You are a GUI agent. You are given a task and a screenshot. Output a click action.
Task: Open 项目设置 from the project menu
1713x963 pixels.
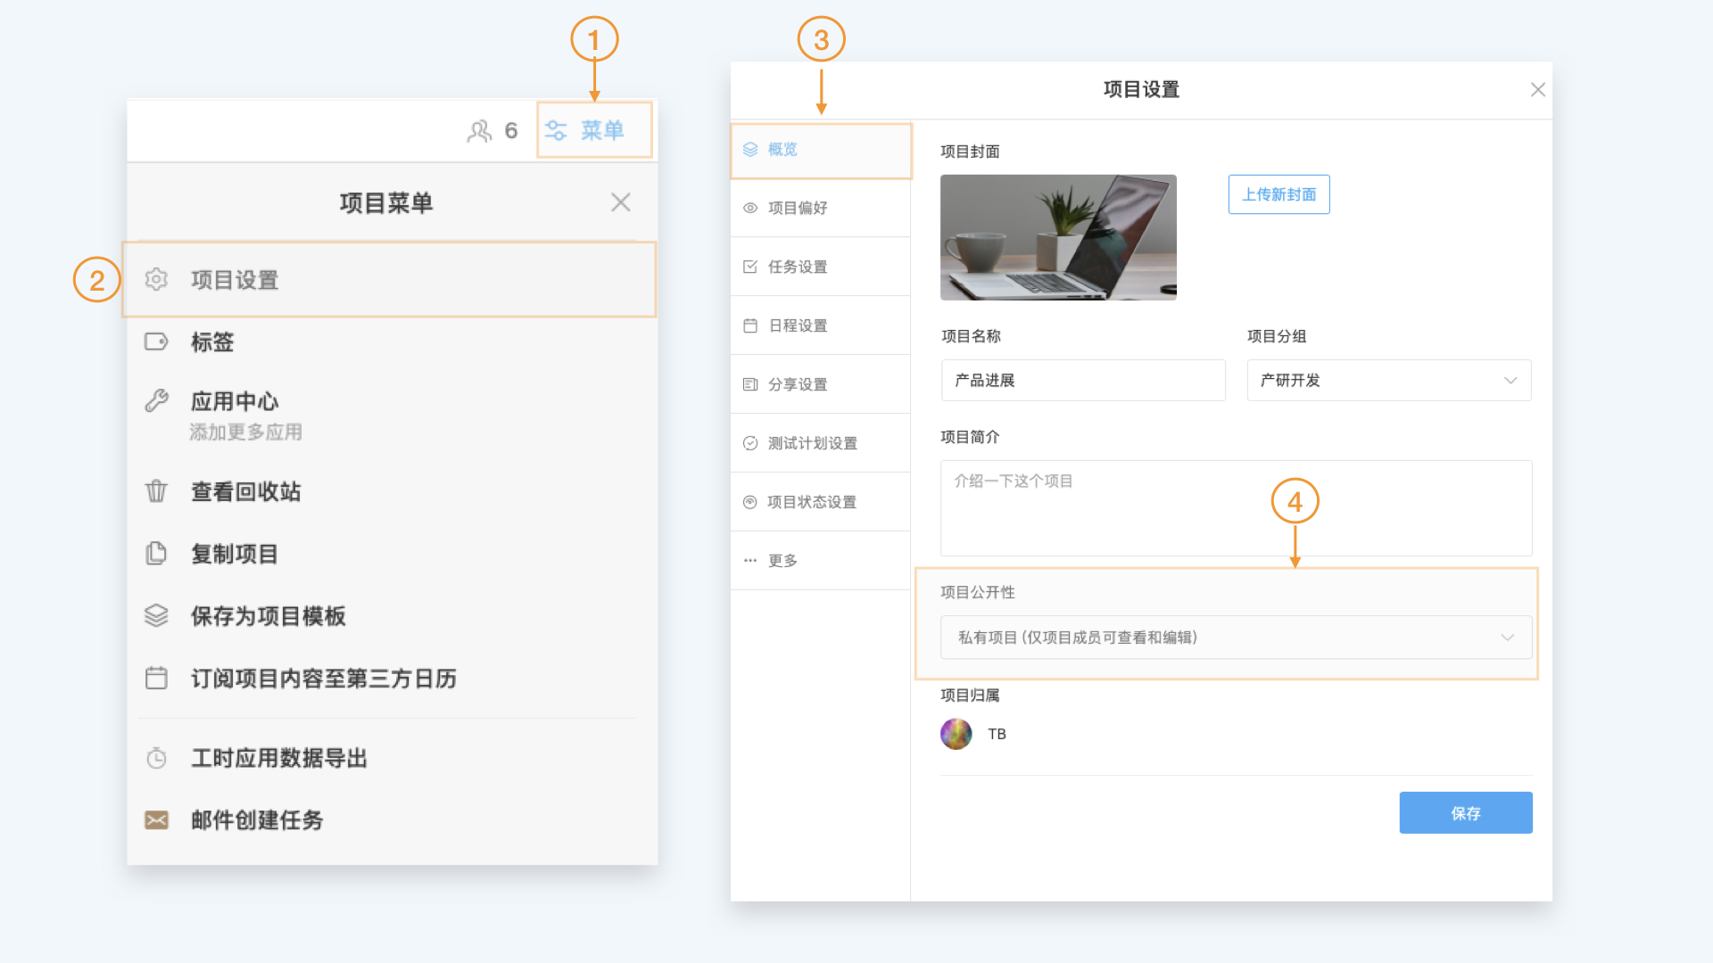(x=390, y=280)
